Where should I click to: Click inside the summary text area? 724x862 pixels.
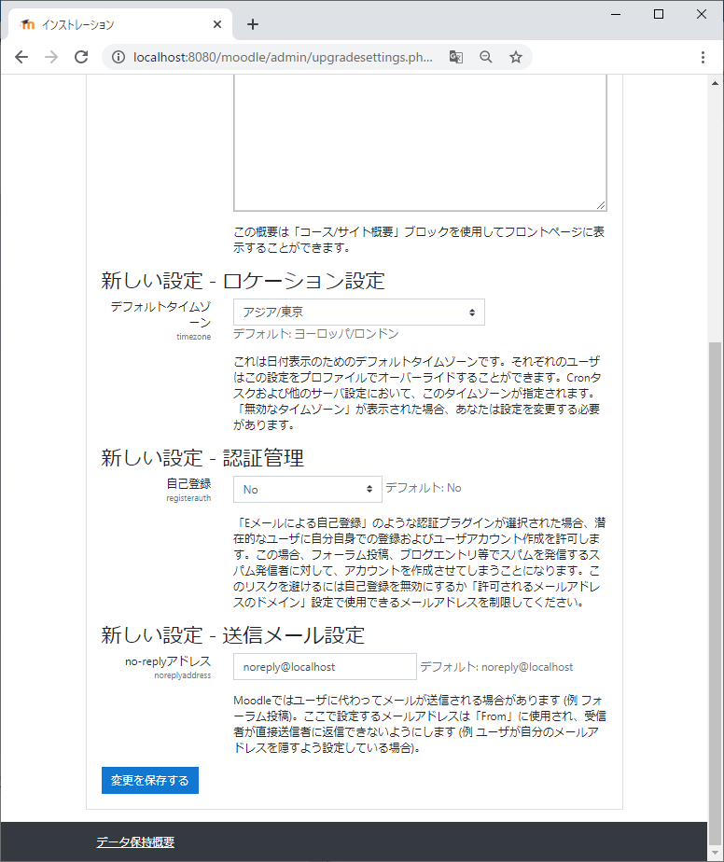420,143
